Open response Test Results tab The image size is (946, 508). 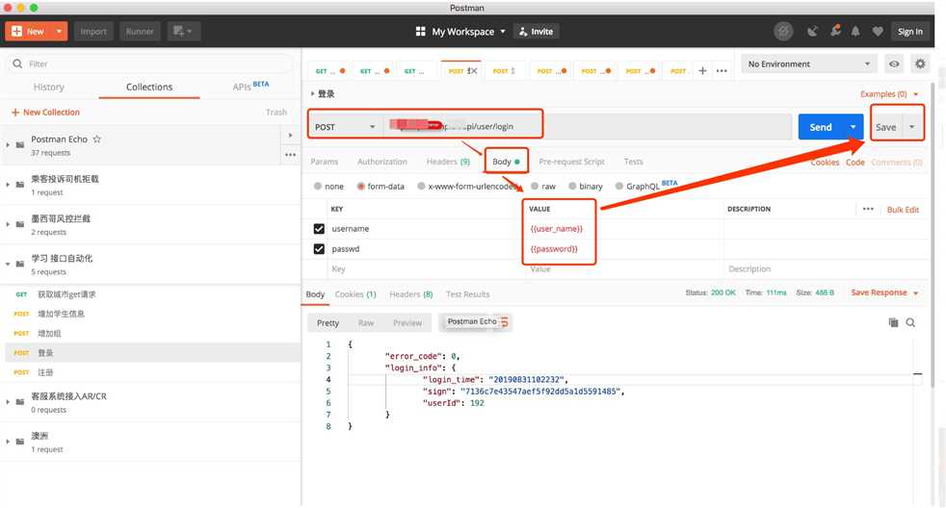[x=467, y=294]
